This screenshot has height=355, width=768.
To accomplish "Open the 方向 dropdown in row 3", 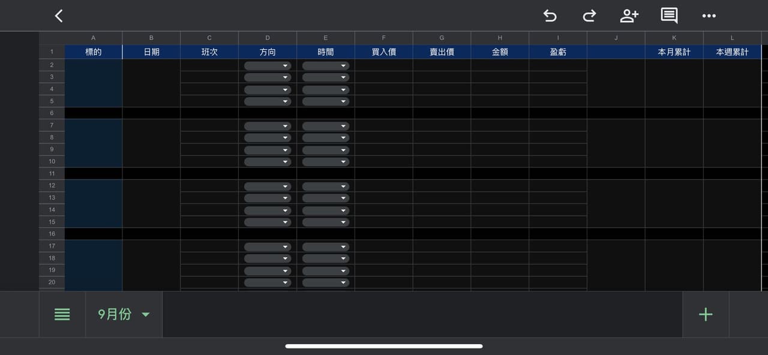I will (x=268, y=77).
